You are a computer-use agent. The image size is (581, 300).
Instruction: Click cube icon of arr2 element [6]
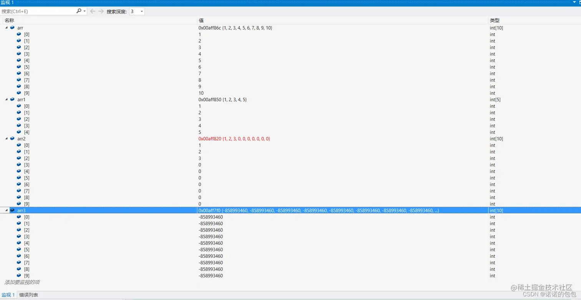pos(19,184)
